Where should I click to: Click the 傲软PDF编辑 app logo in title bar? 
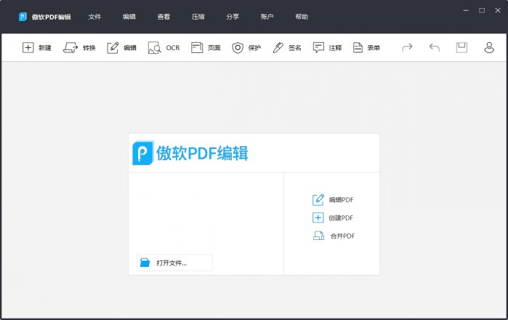[x=23, y=17]
